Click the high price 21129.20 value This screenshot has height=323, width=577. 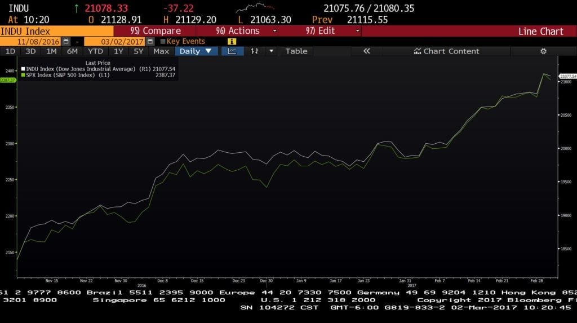point(196,20)
